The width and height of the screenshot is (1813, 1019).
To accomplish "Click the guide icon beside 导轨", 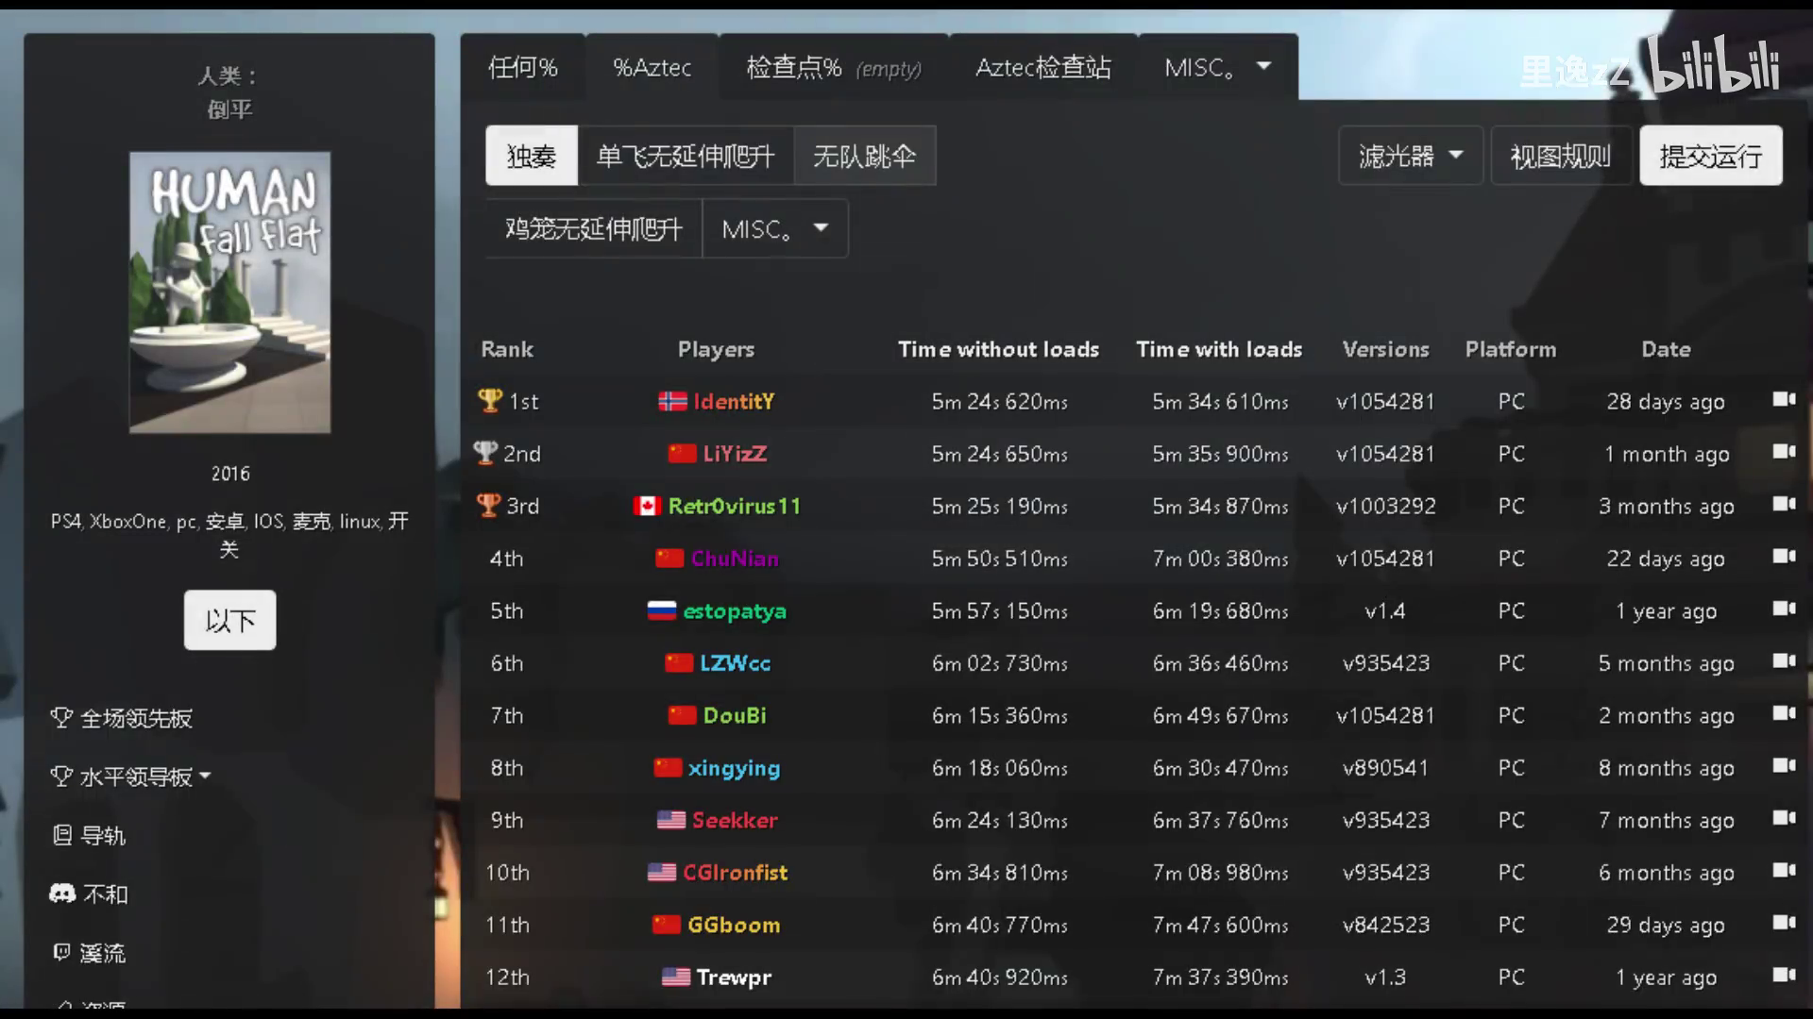I will click(x=62, y=835).
